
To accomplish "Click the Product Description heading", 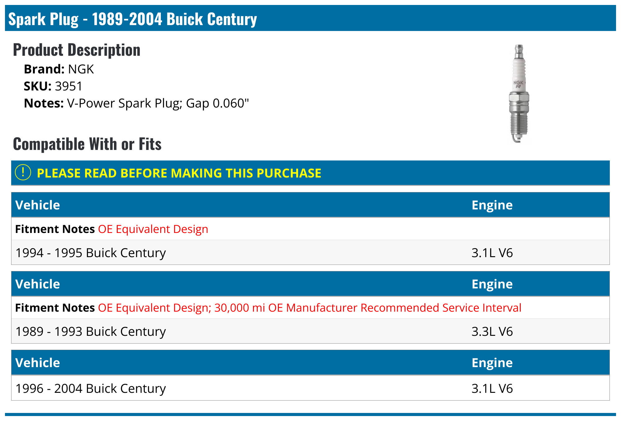I will tap(77, 50).
